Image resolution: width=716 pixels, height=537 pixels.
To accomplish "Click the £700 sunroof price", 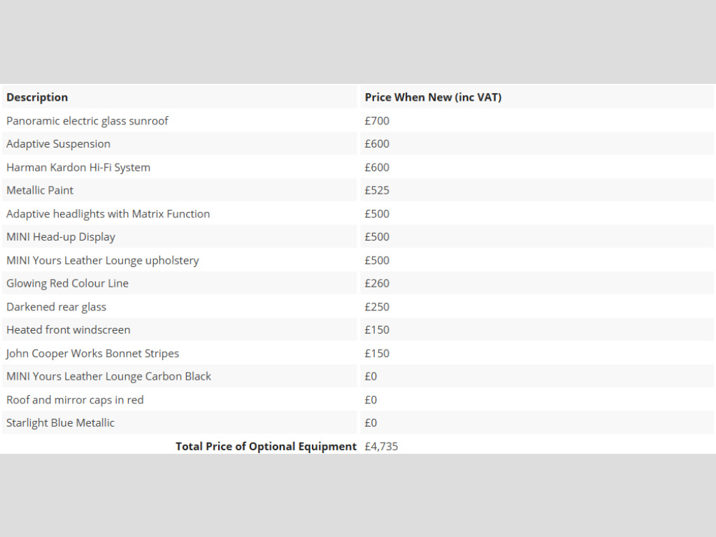I will pyautogui.click(x=377, y=120).
